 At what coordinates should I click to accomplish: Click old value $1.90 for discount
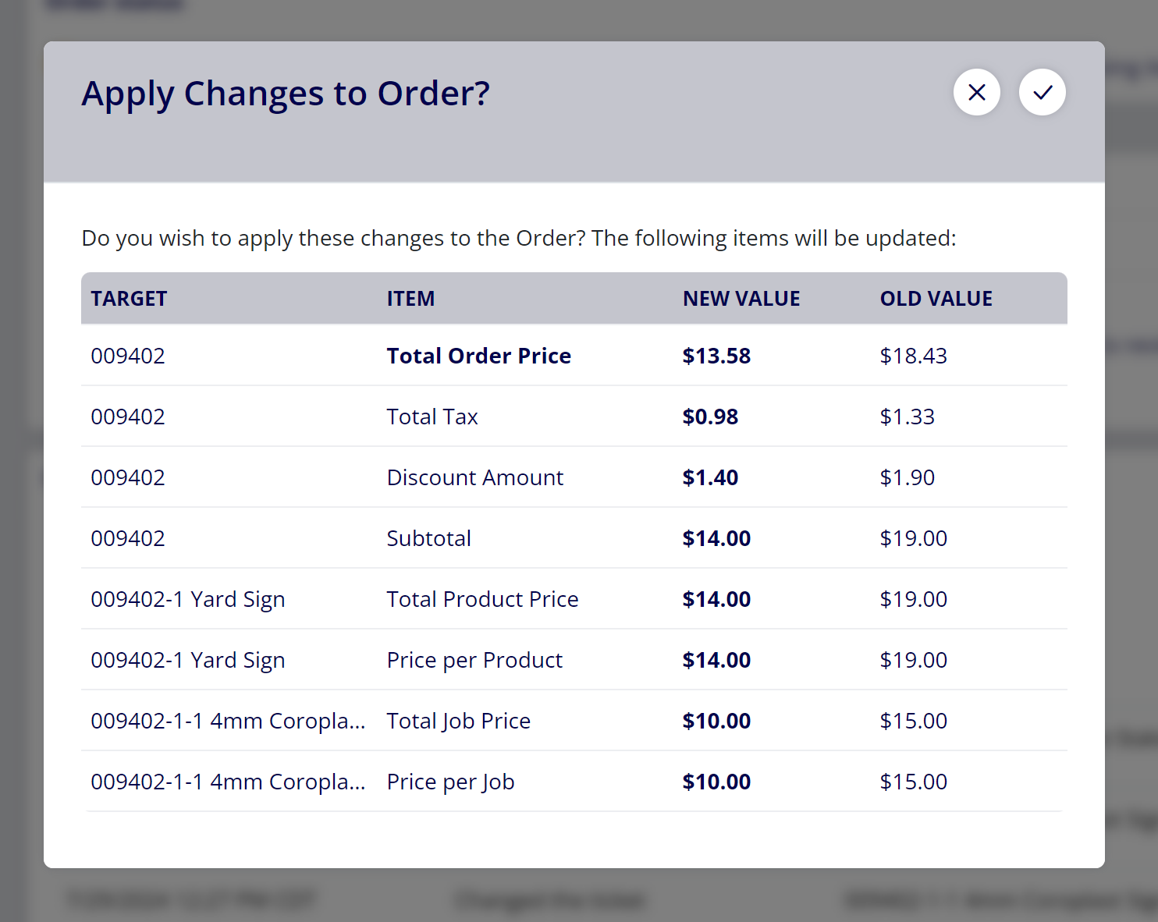point(907,477)
